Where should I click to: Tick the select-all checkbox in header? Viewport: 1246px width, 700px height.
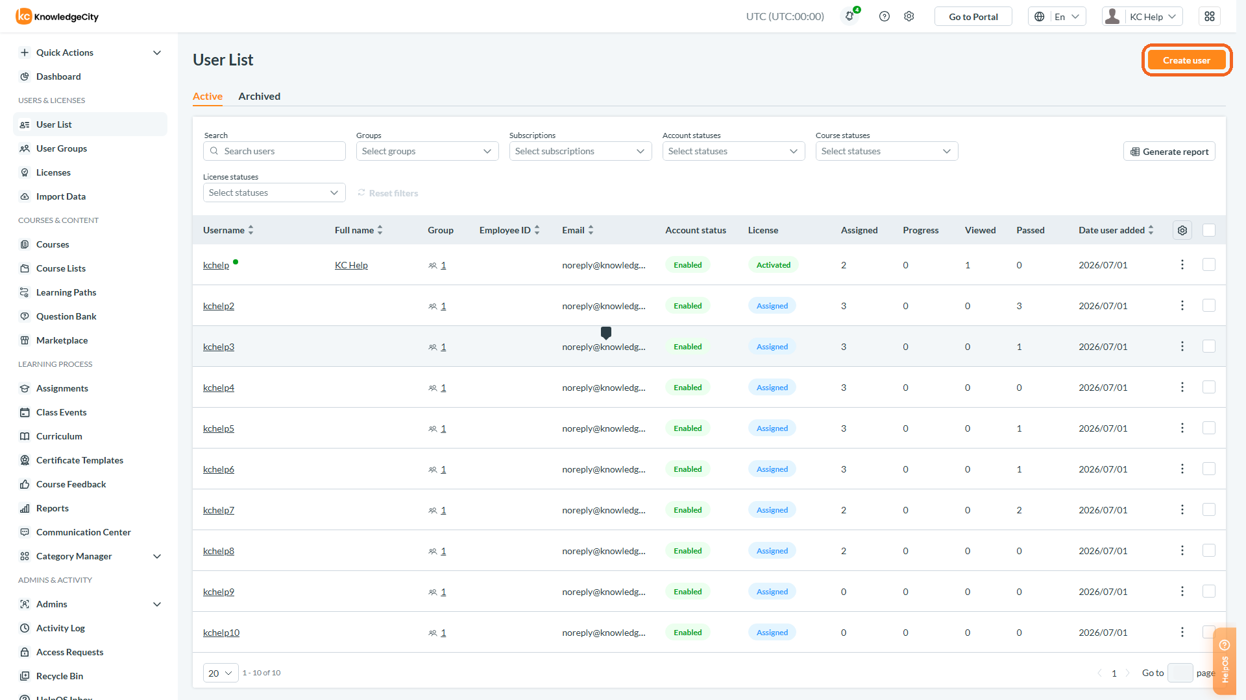pos(1209,230)
